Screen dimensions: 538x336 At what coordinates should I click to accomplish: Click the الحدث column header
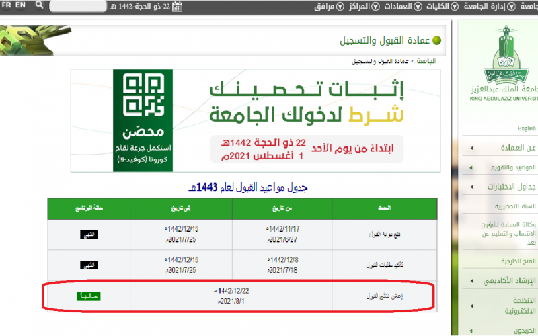(x=384, y=208)
